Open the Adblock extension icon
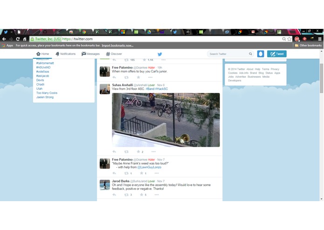The image size is (324, 230). (297, 39)
